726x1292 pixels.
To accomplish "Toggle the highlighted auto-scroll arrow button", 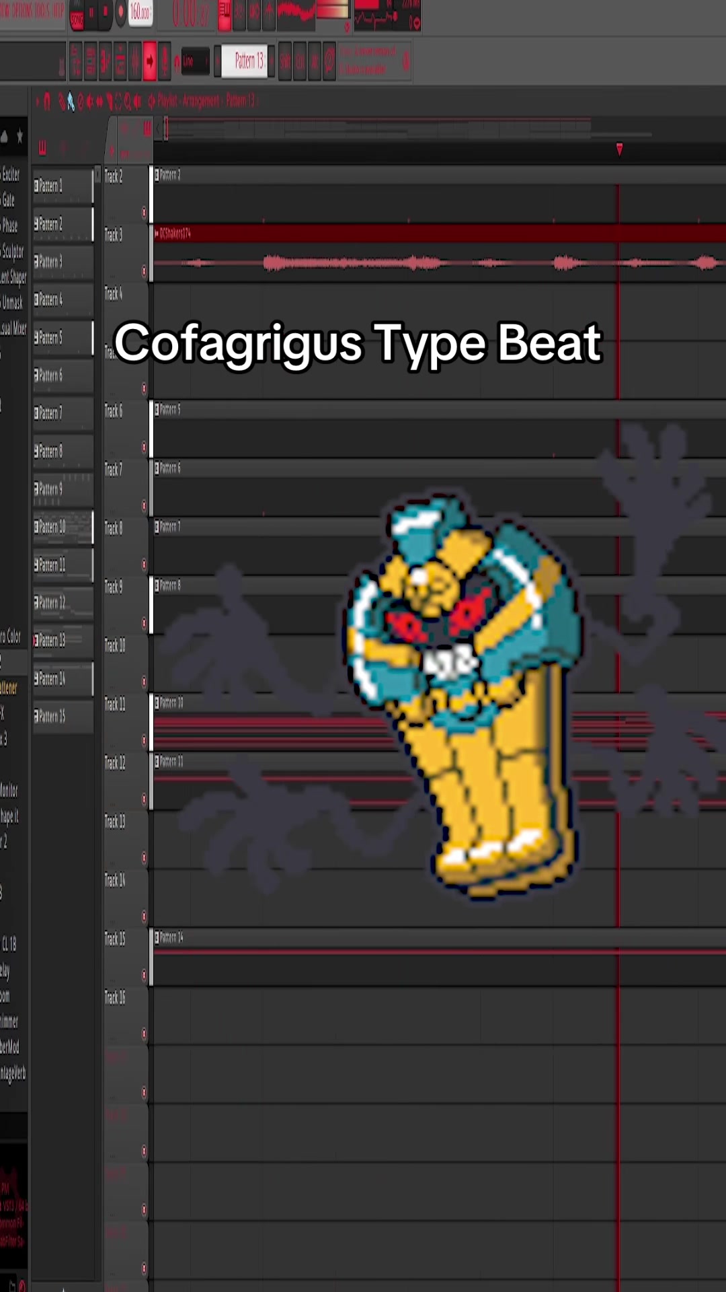I will (150, 61).
